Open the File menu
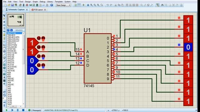Viewport: 200px width, 112px height. (x=5, y=2)
